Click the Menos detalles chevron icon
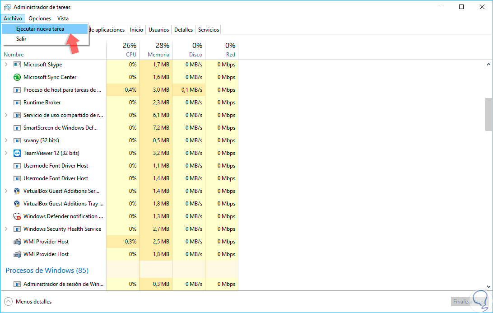 point(9,302)
